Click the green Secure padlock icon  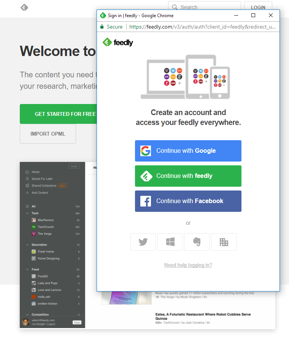pyautogui.click(x=102, y=27)
